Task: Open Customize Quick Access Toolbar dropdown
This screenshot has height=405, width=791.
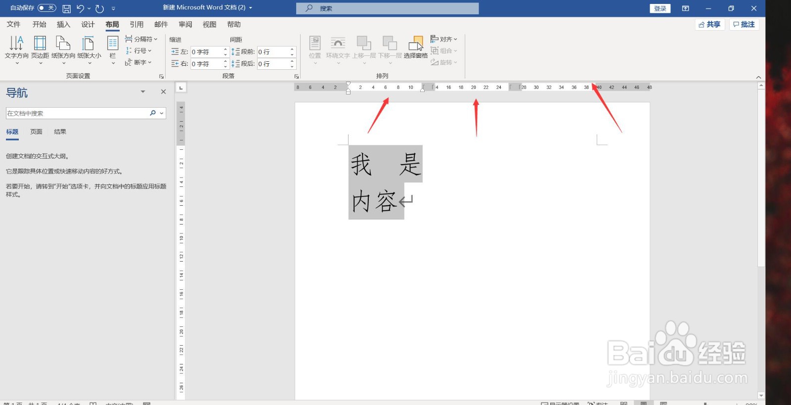Action: 113,8
